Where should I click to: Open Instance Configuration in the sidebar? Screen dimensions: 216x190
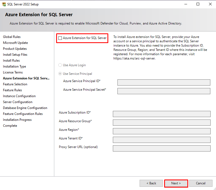pyautogui.click(x=19, y=96)
